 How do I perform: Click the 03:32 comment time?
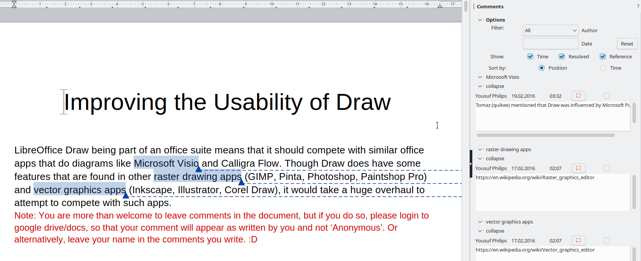click(555, 96)
